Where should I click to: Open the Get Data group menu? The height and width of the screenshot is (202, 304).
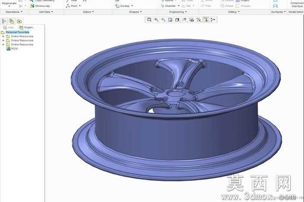tap(46, 12)
